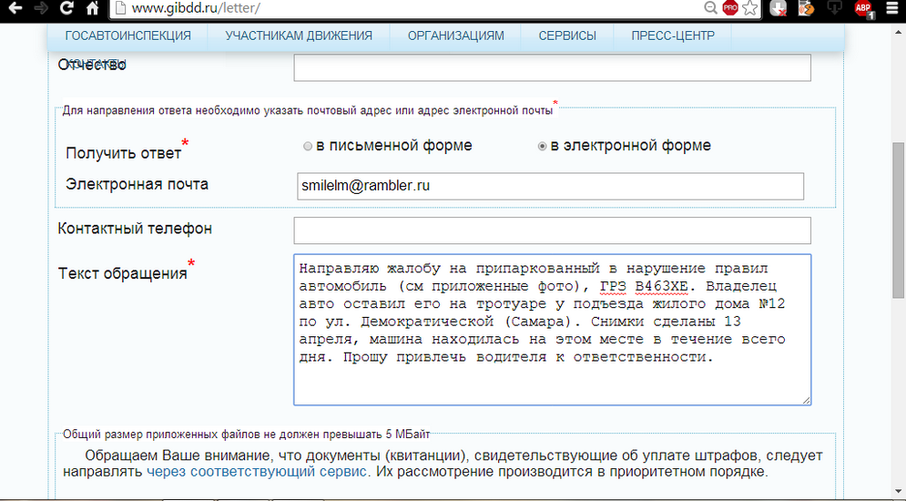This screenshot has height=501, width=906.
Task: Click the browser forward arrow
Action: (x=40, y=9)
